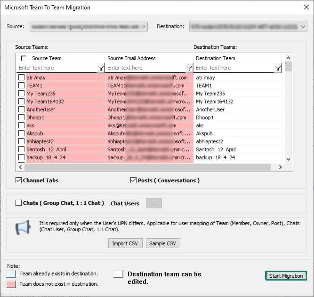This screenshot has height=297, width=314.
Task: Open the Source tenant dropdown
Action: [x=89, y=27]
